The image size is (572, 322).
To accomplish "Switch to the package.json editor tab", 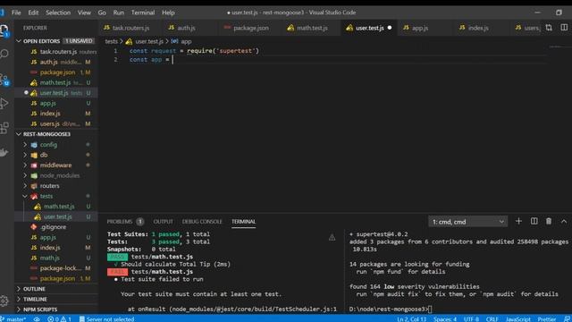I will tap(250, 28).
